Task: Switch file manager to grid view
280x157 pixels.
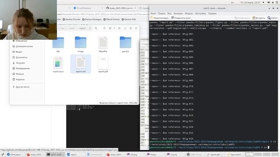Action: [110, 28]
